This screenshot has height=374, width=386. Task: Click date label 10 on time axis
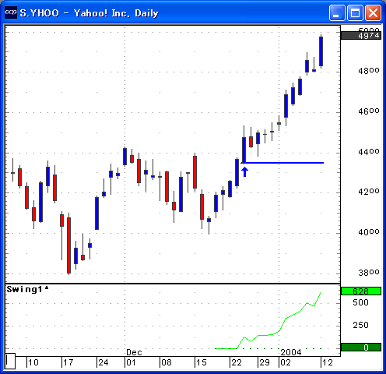[x=33, y=362]
